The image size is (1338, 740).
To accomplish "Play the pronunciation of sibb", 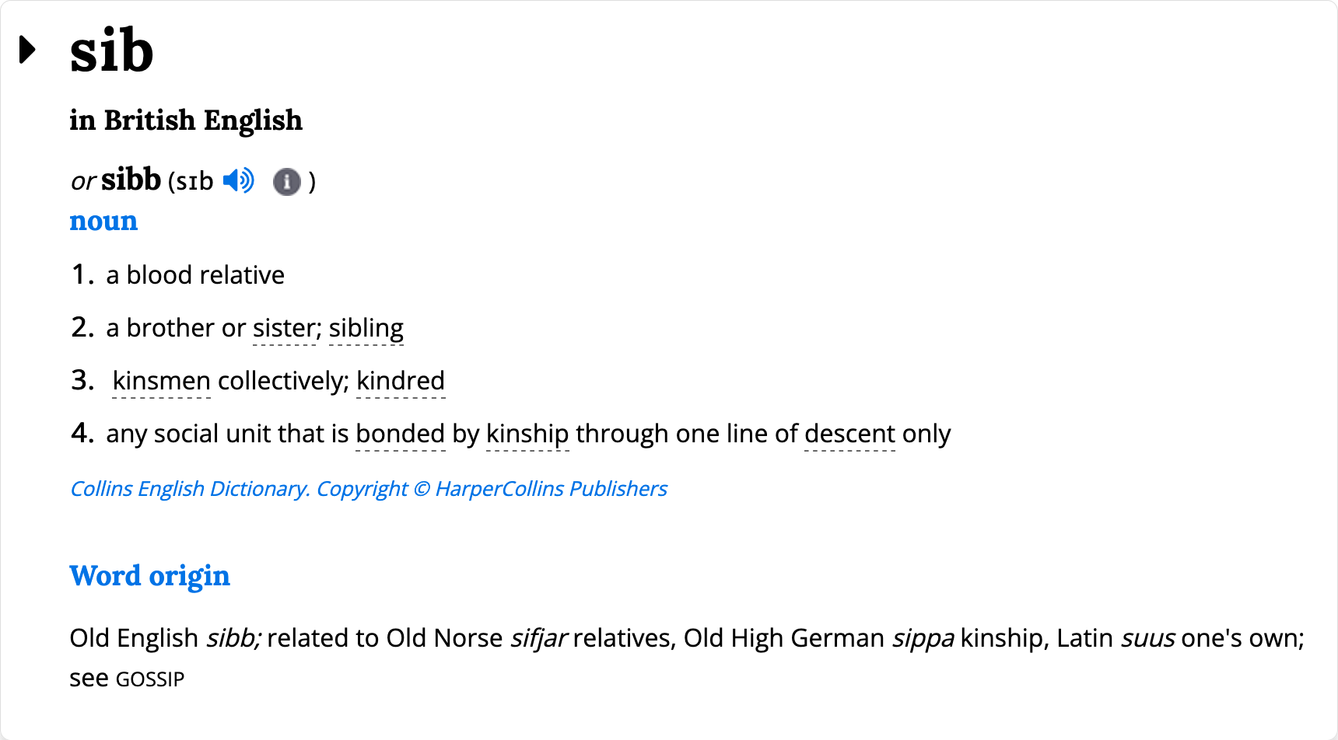I will click(239, 180).
